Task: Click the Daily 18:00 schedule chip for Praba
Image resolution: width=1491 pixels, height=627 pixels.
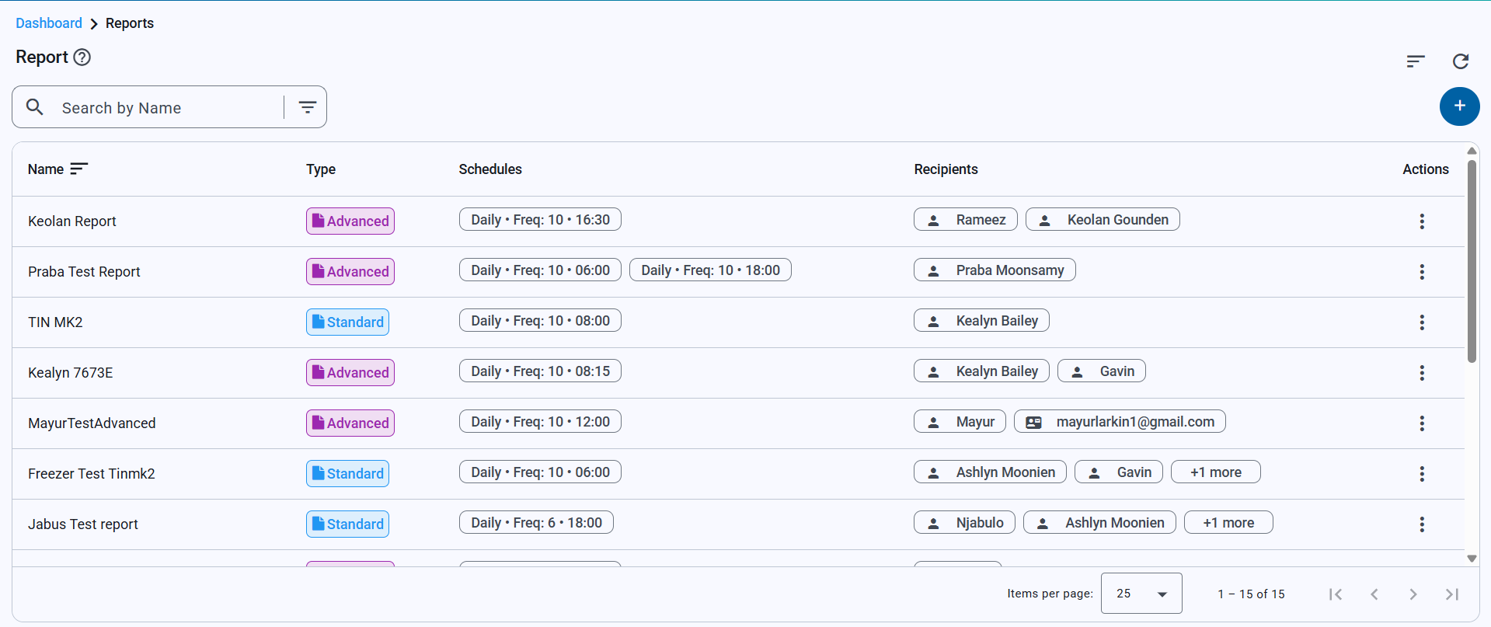Action: (709, 270)
